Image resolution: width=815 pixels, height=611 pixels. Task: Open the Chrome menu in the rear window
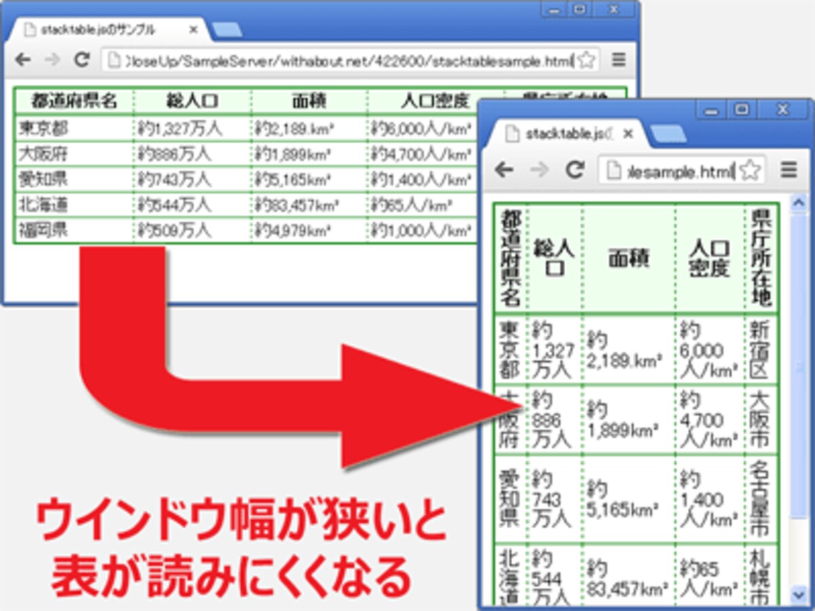618,60
